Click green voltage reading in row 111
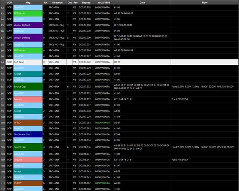The image size is (239, 191). (102, 183)
